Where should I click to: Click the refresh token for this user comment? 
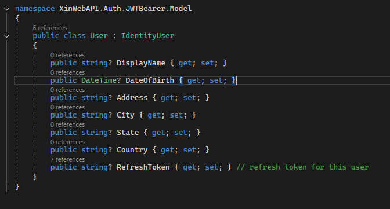pyautogui.click(x=302, y=167)
